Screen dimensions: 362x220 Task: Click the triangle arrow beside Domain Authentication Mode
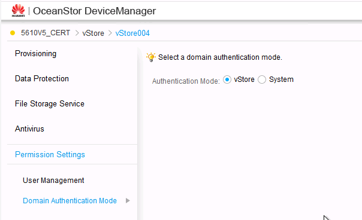[128, 201]
